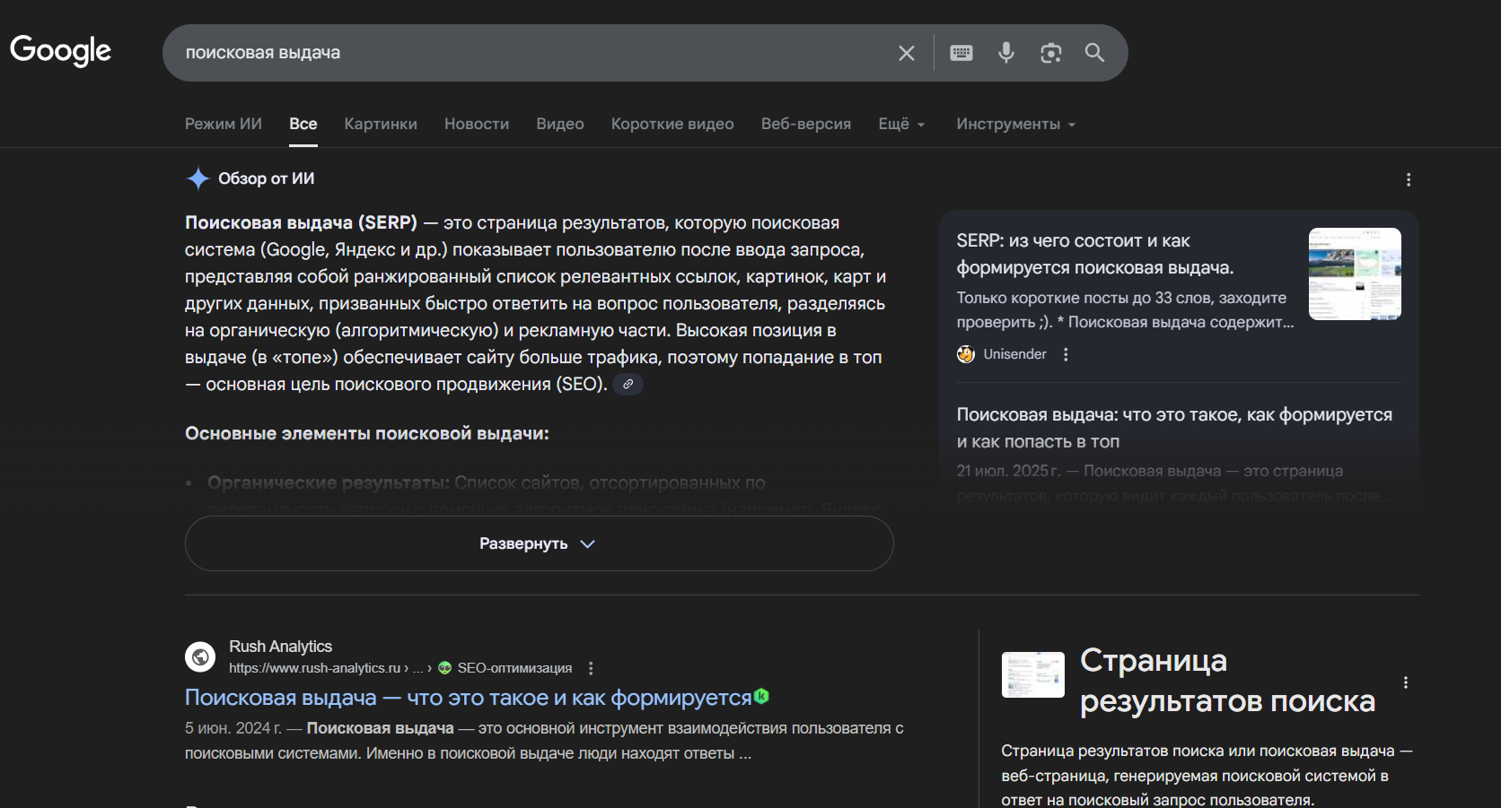Start voice search with the microphone icon
1501x808 pixels.
click(x=1005, y=52)
